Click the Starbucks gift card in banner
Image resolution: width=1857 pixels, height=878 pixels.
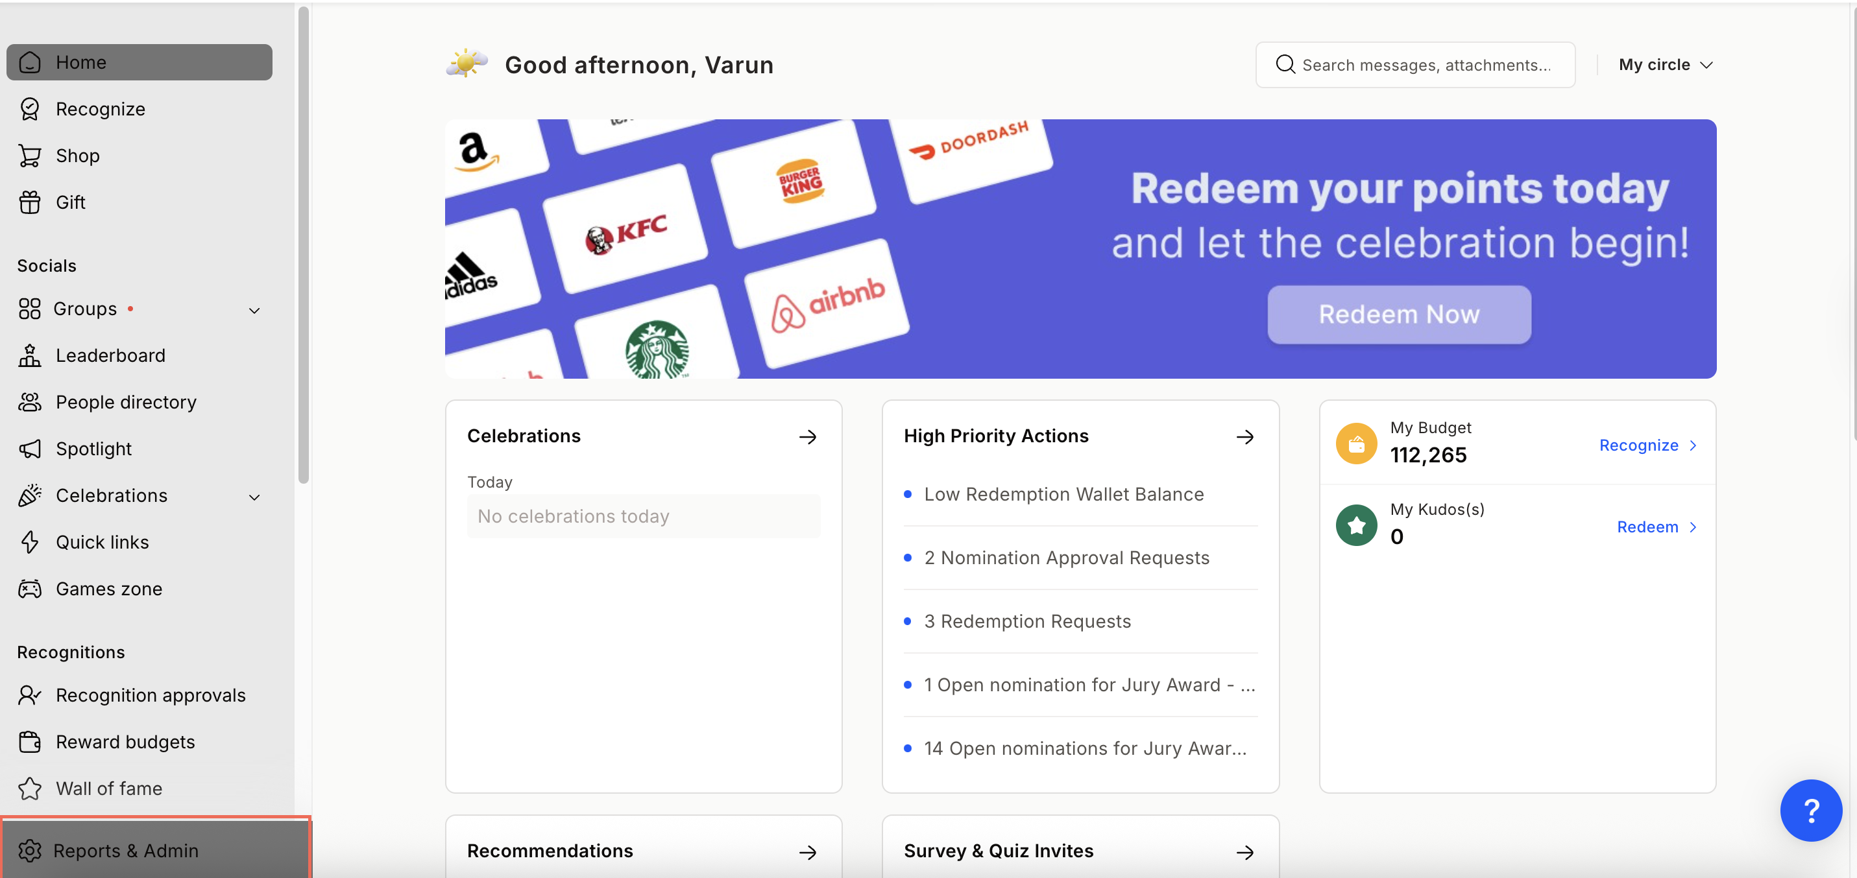coord(657,333)
